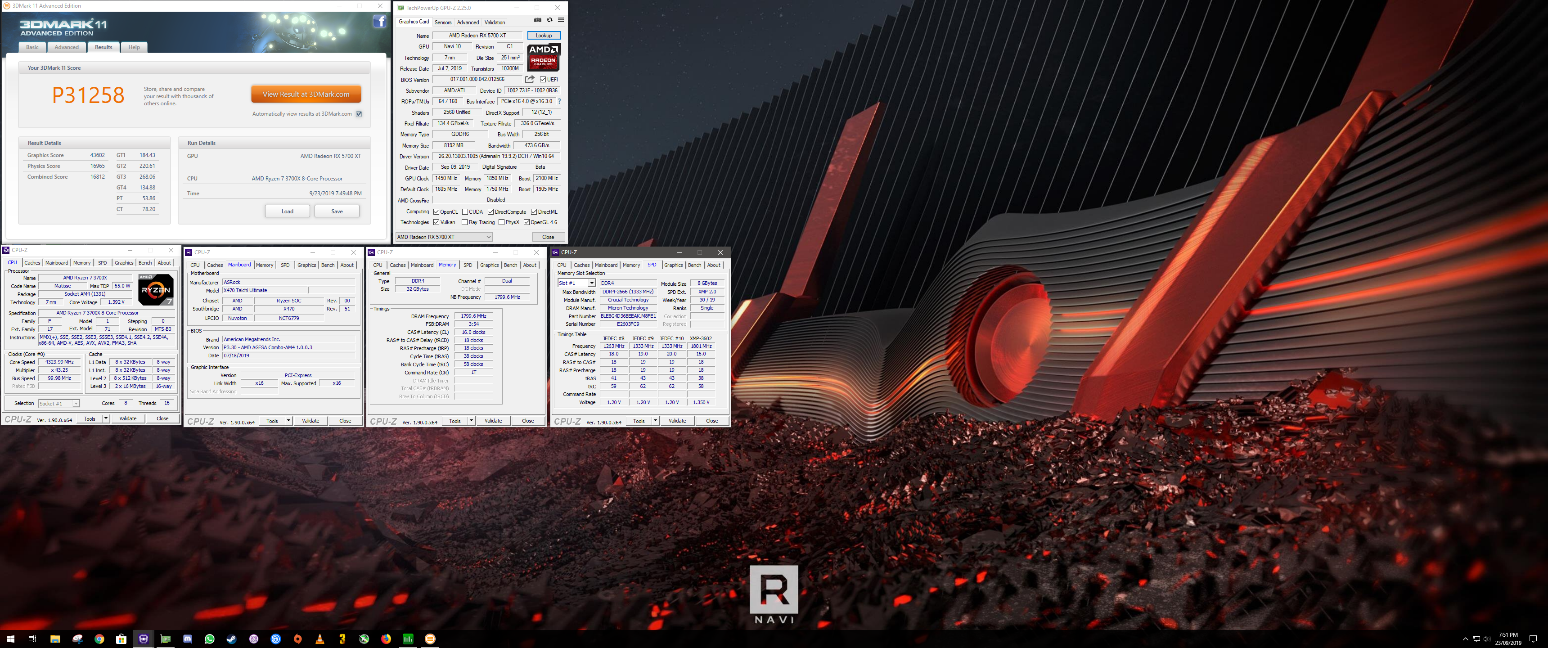Open the notification center icon

pyautogui.click(x=1533, y=639)
